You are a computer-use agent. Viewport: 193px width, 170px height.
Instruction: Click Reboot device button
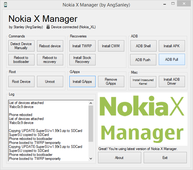click(50, 46)
